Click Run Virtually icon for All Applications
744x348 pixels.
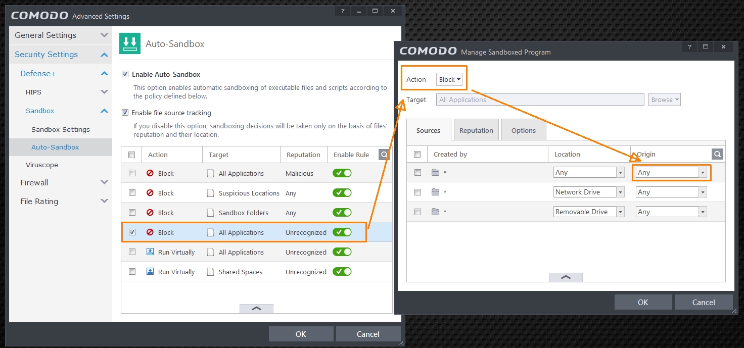tap(150, 252)
